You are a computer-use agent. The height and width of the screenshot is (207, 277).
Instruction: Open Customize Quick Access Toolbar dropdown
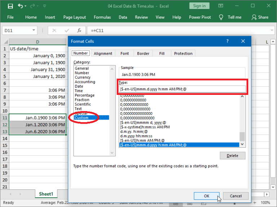tap(44, 6)
